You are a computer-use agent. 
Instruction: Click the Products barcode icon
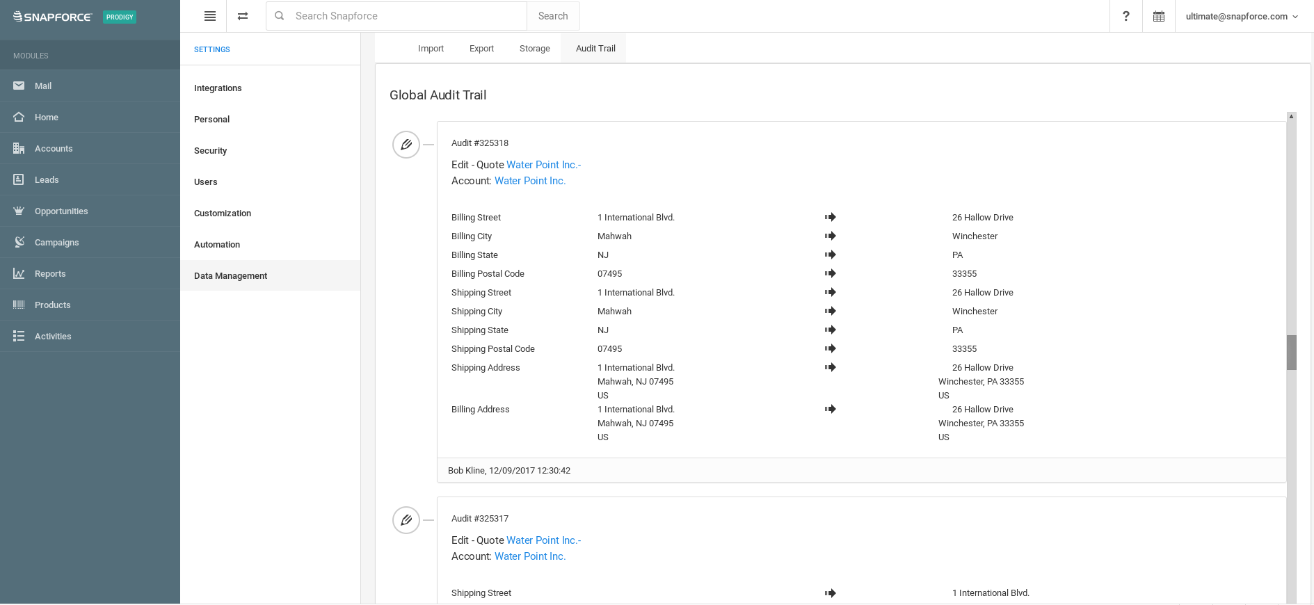pos(19,305)
